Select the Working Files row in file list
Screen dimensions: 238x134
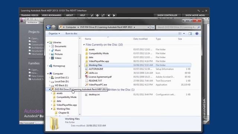click(138, 65)
